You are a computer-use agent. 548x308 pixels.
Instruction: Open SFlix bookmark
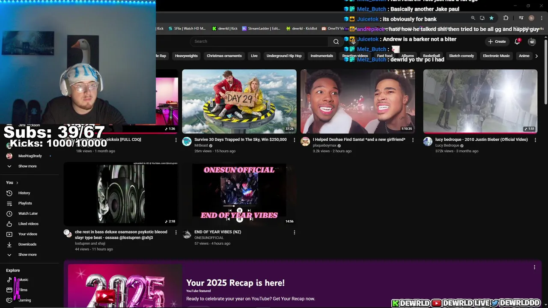[x=187, y=29]
